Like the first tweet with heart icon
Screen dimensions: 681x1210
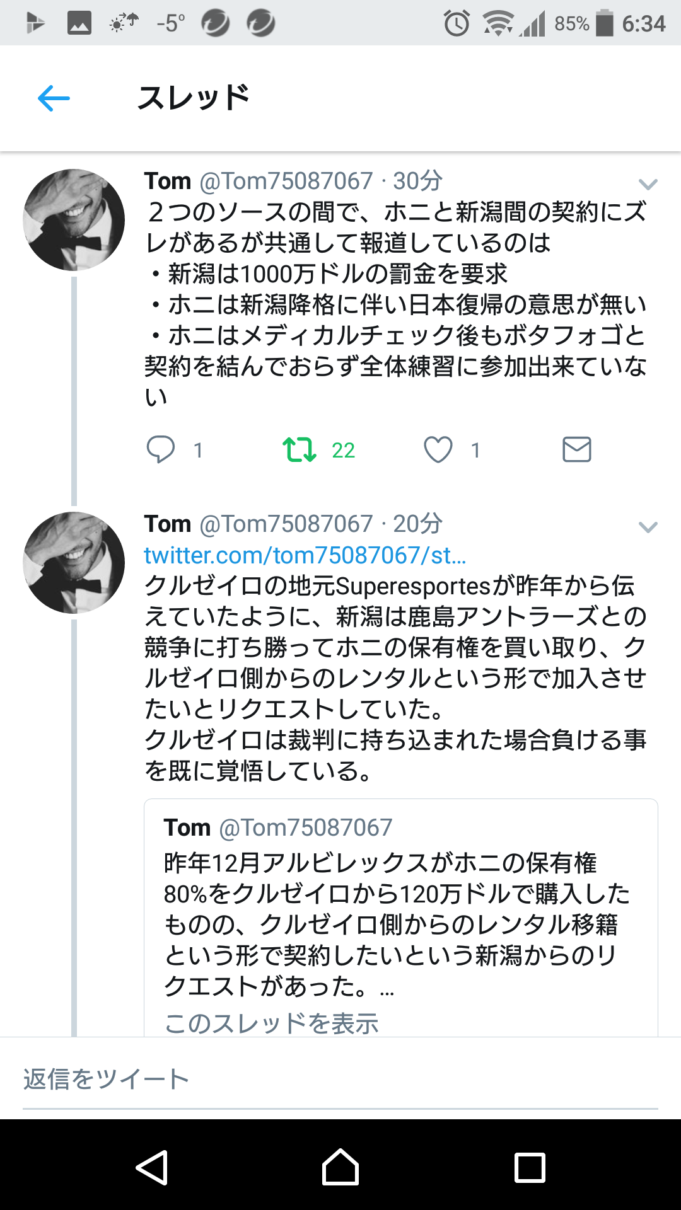point(438,449)
